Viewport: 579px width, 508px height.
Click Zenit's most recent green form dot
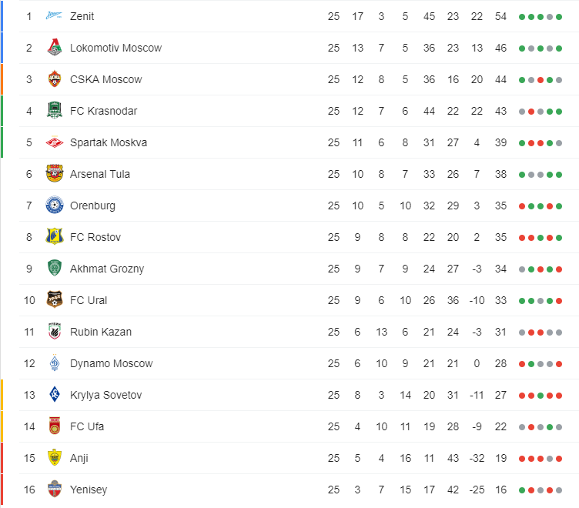tap(559, 17)
